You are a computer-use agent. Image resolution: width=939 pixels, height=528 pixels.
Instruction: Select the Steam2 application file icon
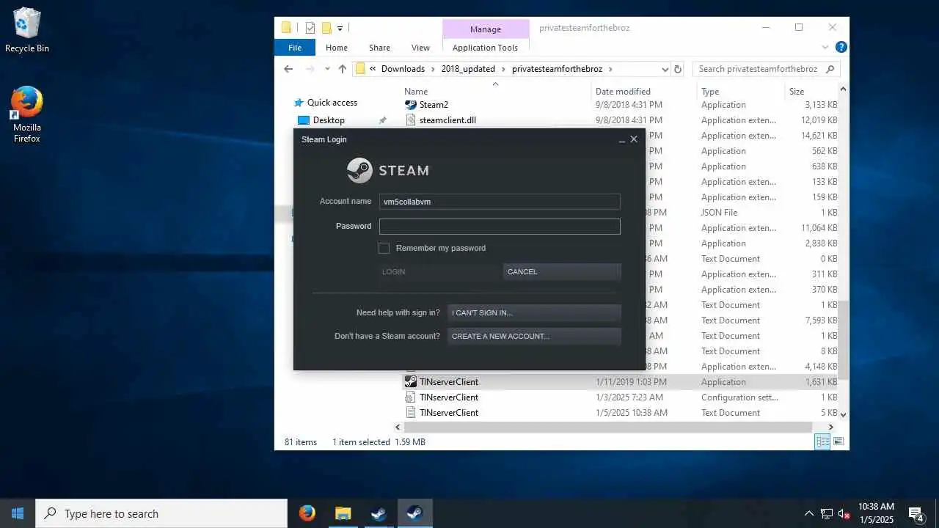tap(411, 105)
